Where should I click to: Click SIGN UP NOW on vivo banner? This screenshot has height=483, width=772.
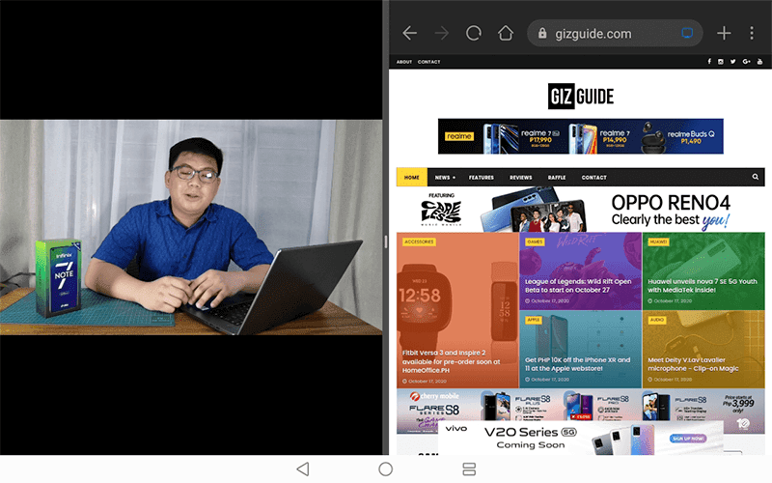point(688,439)
